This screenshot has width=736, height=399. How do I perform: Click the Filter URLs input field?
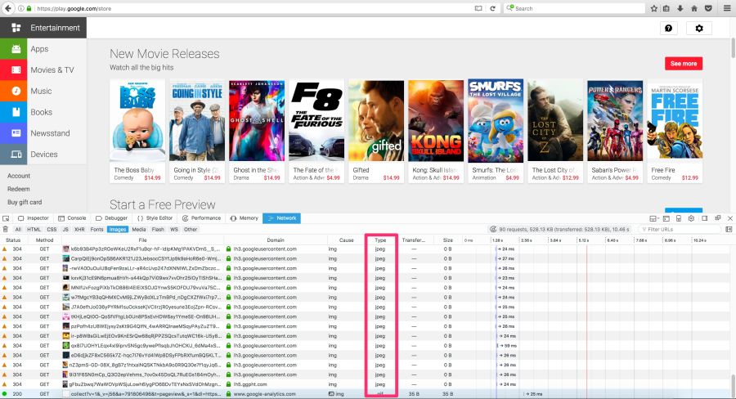pyautogui.click(x=680, y=229)
